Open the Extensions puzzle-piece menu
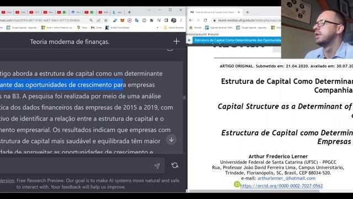This screenshot has width=353, height=199. [152, 20]
